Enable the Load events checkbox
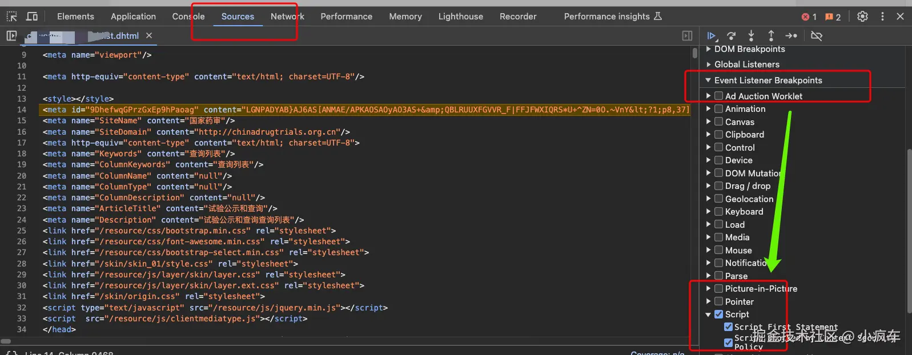Viewport: 912px width, 355px height. [x=719, y=224]
